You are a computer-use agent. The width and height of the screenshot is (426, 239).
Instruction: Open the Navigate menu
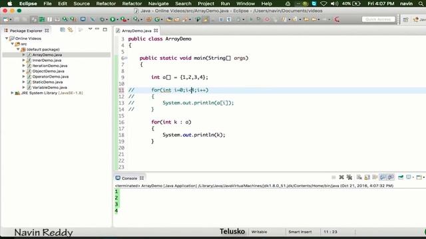pos(158,3)
